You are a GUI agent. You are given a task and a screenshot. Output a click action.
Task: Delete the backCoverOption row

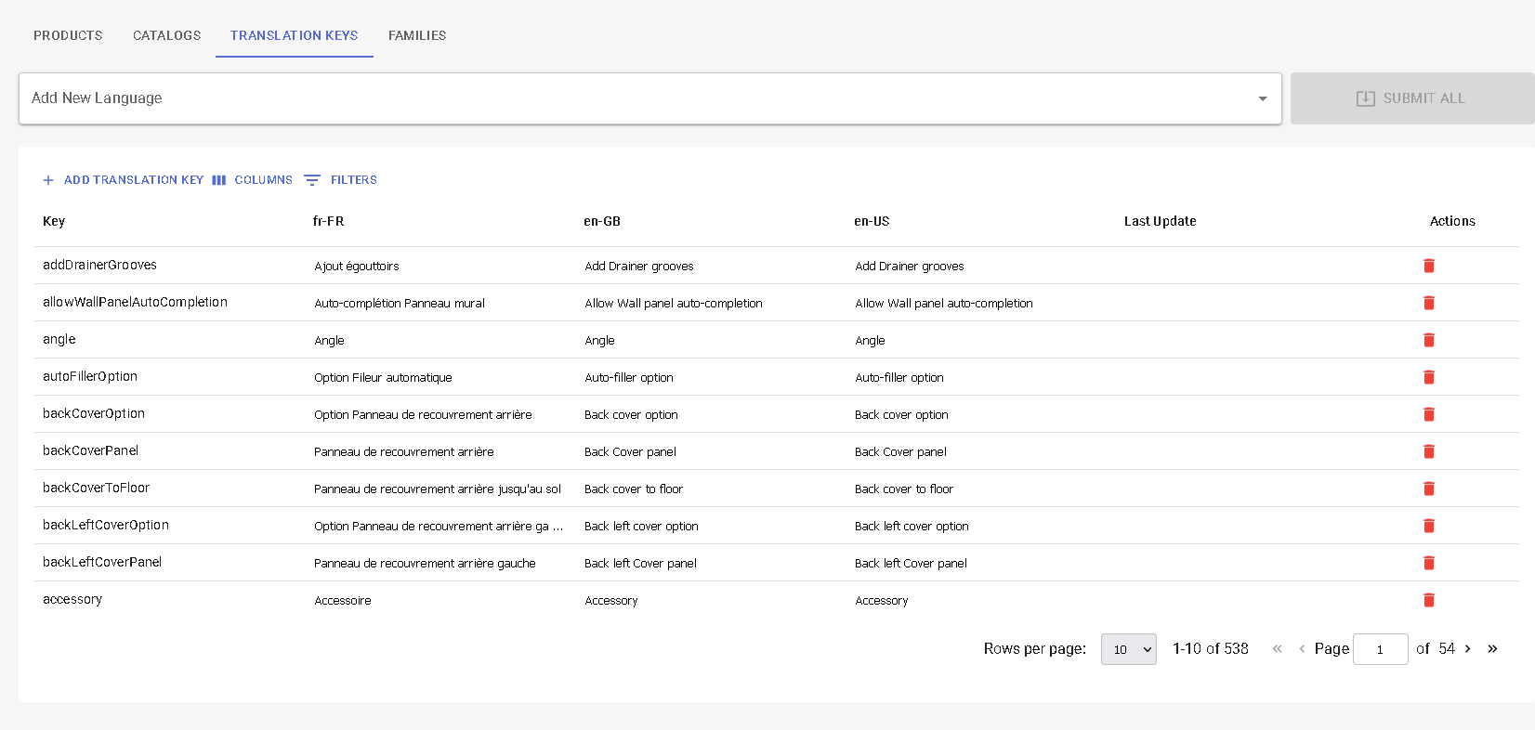pos(1429,414)
